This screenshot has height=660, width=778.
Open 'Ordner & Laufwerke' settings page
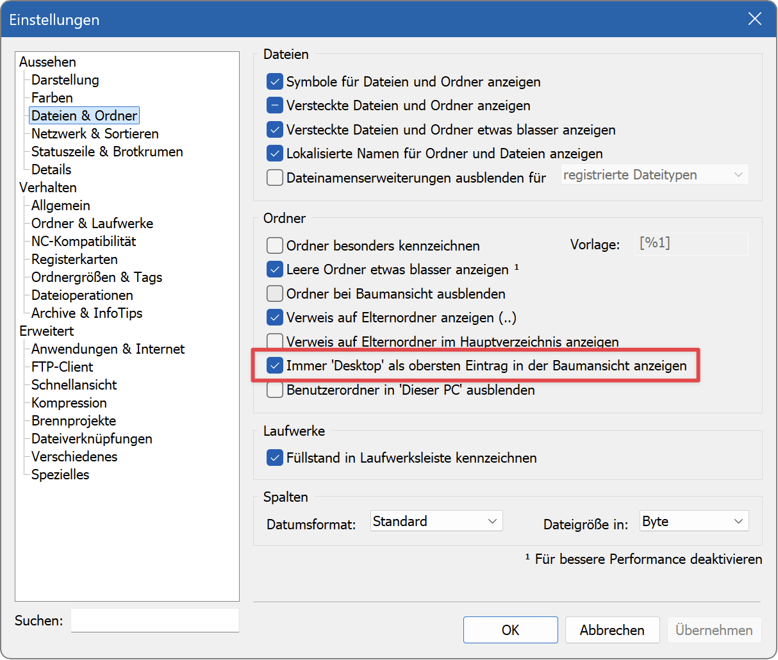[x=92, y=224]
